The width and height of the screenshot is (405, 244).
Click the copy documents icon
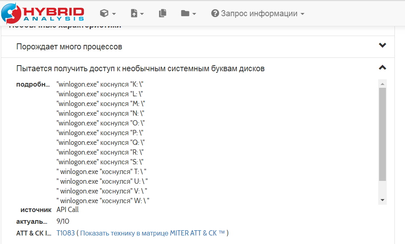(163, 13)
